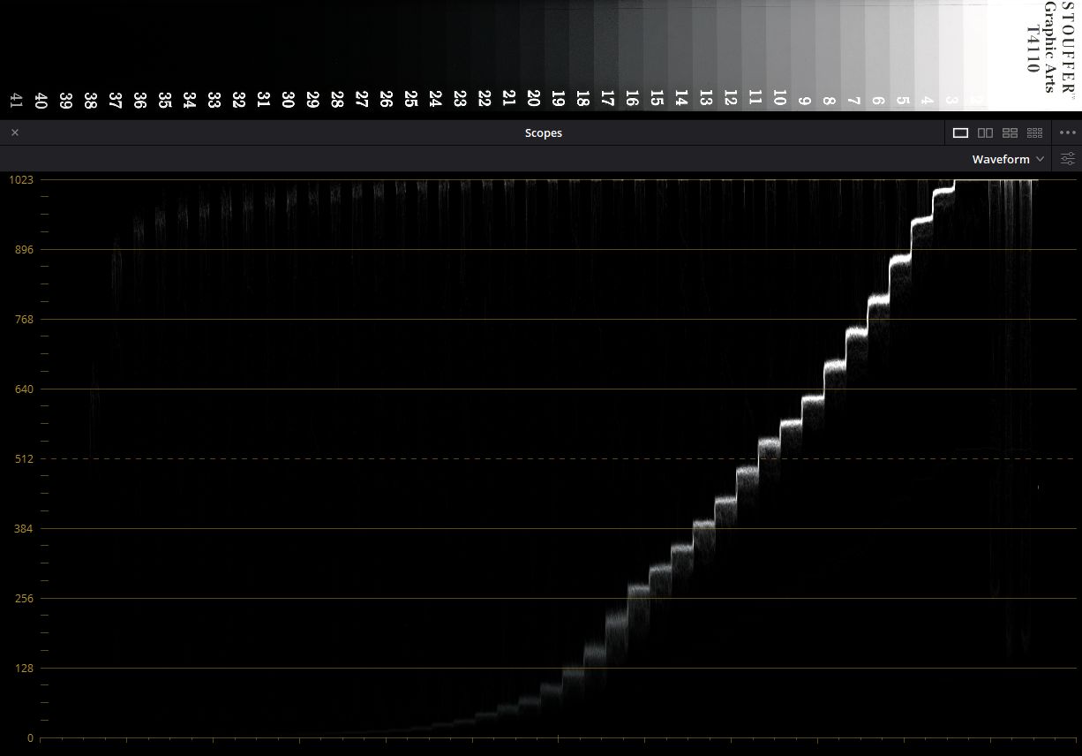
Task: Click the 0 scale label at the bottom
Action: 30,737
